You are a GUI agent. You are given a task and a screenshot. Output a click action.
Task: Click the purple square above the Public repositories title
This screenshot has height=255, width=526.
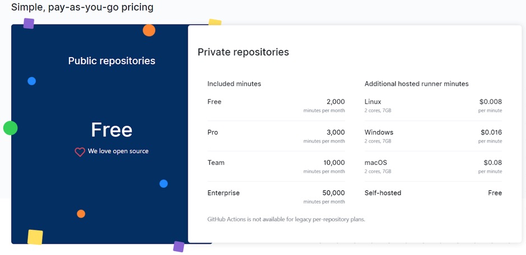pos(29,23)
